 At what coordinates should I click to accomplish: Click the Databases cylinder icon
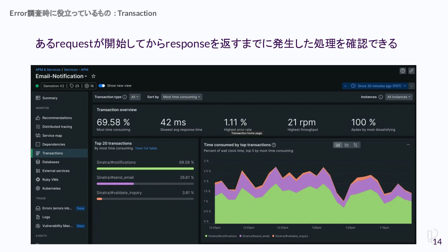(x=38, y=162)
